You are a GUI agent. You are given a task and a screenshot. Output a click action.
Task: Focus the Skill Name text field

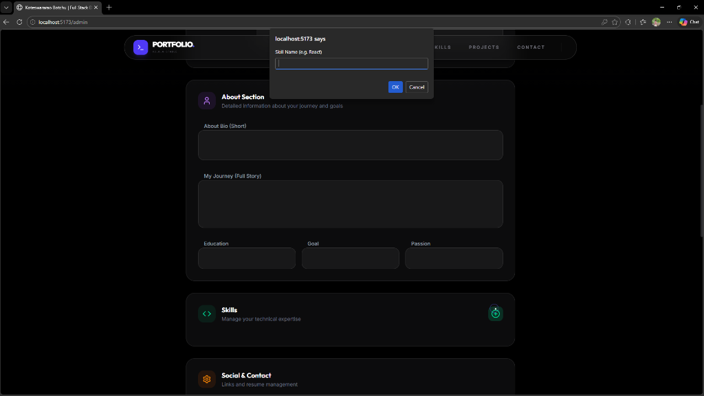pos(351,64)
